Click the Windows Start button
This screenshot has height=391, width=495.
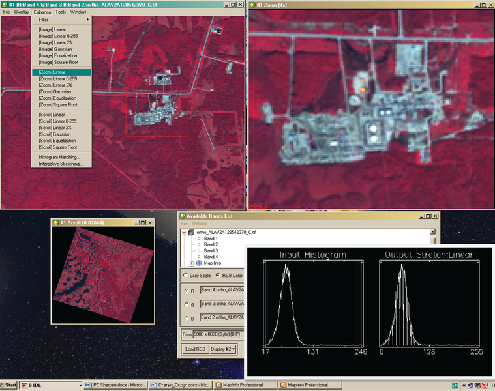click(x=9, y=385)
